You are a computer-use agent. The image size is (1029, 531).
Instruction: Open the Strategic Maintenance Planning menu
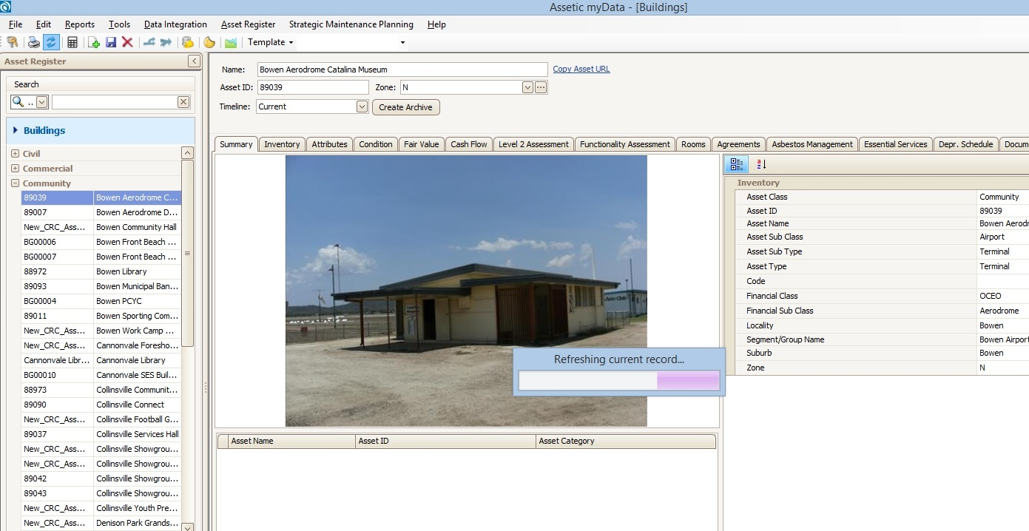coord(351,24)
